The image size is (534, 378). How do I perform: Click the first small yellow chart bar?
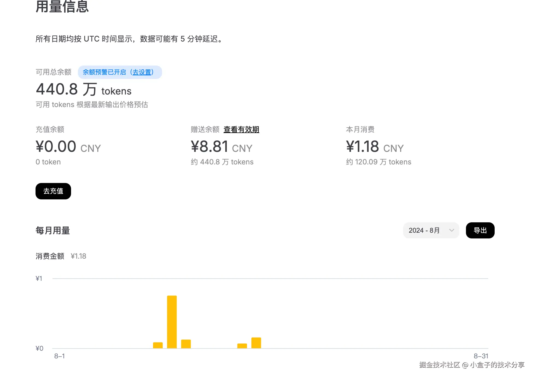point(158,345)
